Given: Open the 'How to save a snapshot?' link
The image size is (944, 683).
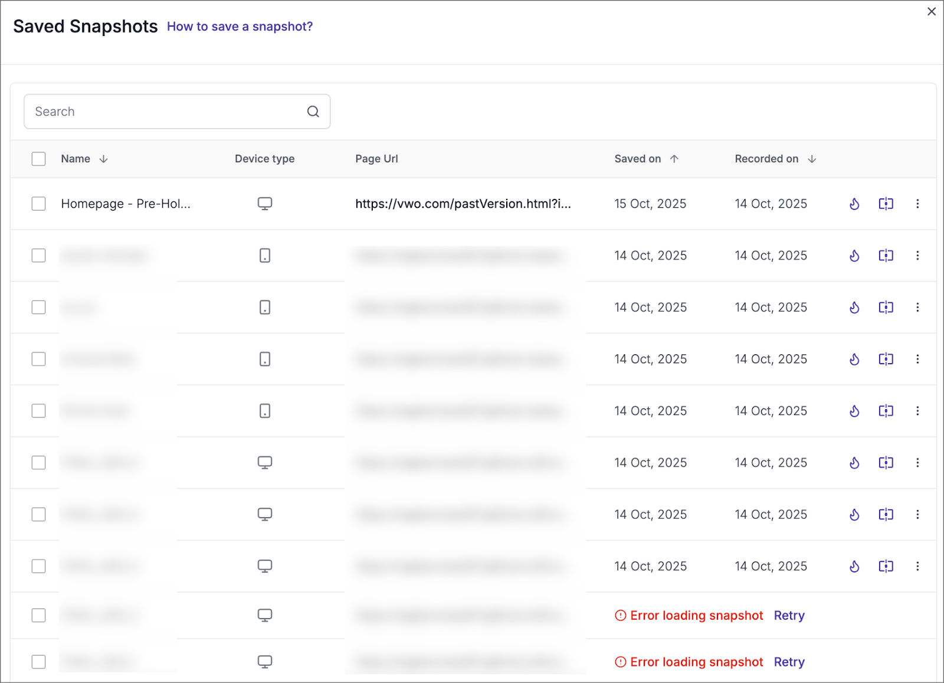Looking at the screenshot, I should pos(240,27).
